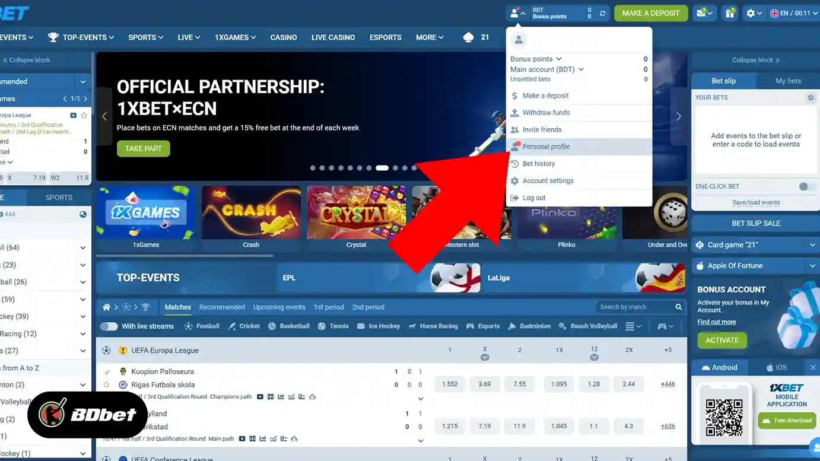
Task: Switch to the My bets tab
Action: click(x=788, y=81)
